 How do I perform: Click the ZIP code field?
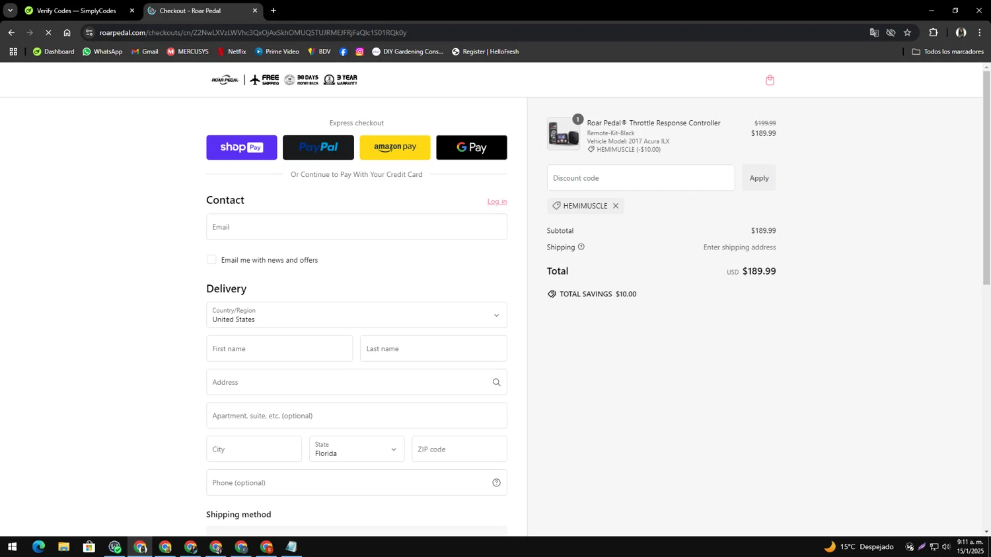(459, 449)
